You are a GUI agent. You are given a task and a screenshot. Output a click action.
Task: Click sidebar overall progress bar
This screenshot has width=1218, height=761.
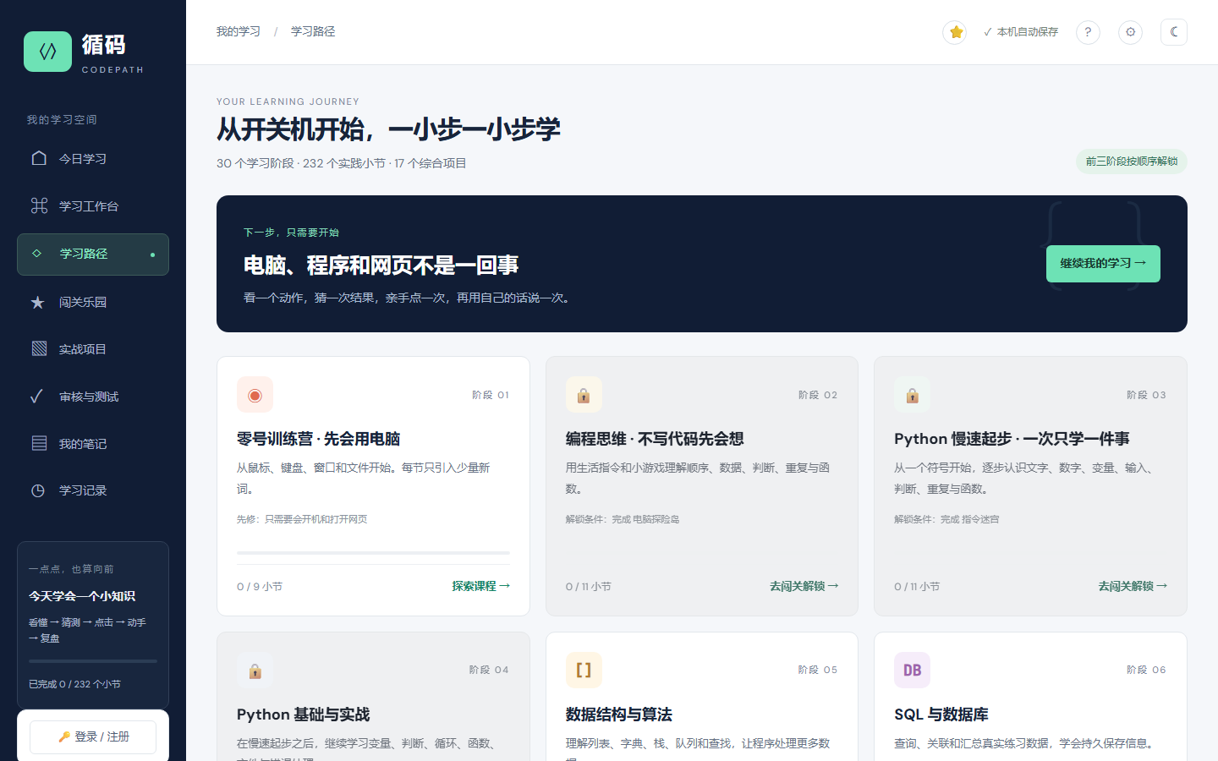point(93,661)
